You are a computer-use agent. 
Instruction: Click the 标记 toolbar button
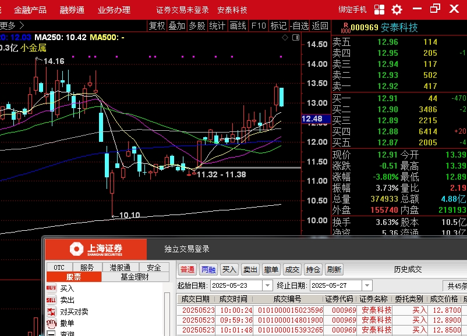278,26
